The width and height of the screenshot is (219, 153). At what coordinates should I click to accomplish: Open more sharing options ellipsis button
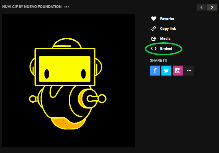[x=189, y=71]
